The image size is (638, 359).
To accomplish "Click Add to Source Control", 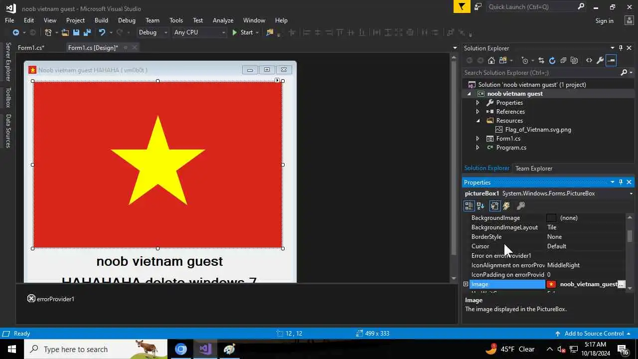I will click(594, 334).
